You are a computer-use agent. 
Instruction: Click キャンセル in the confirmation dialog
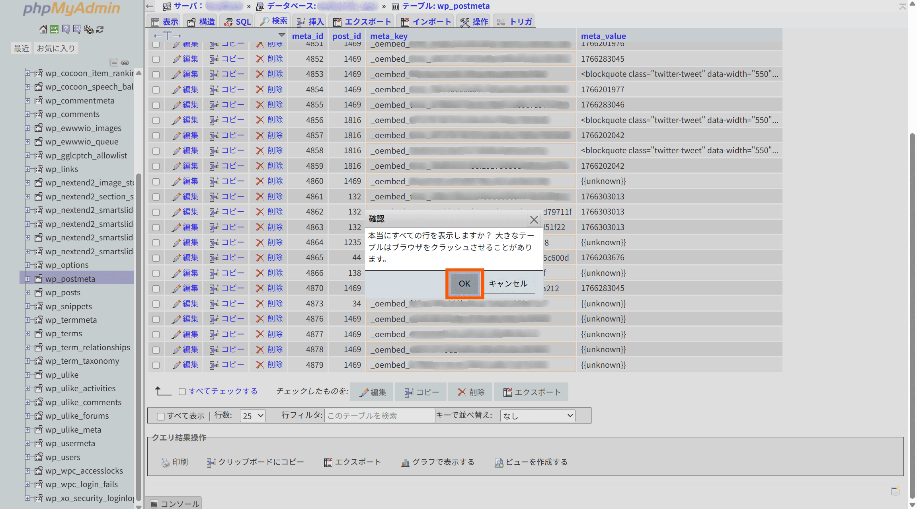point(508,284)
